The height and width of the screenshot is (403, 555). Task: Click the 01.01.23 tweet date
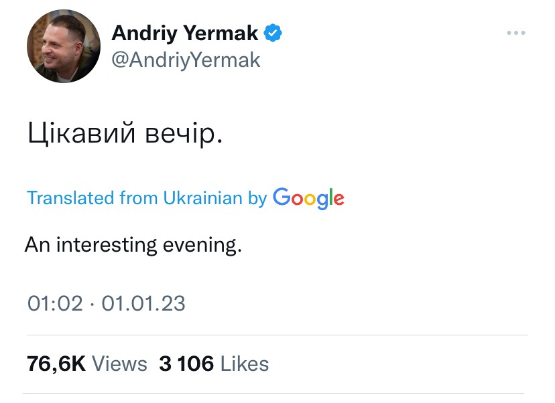143,303
